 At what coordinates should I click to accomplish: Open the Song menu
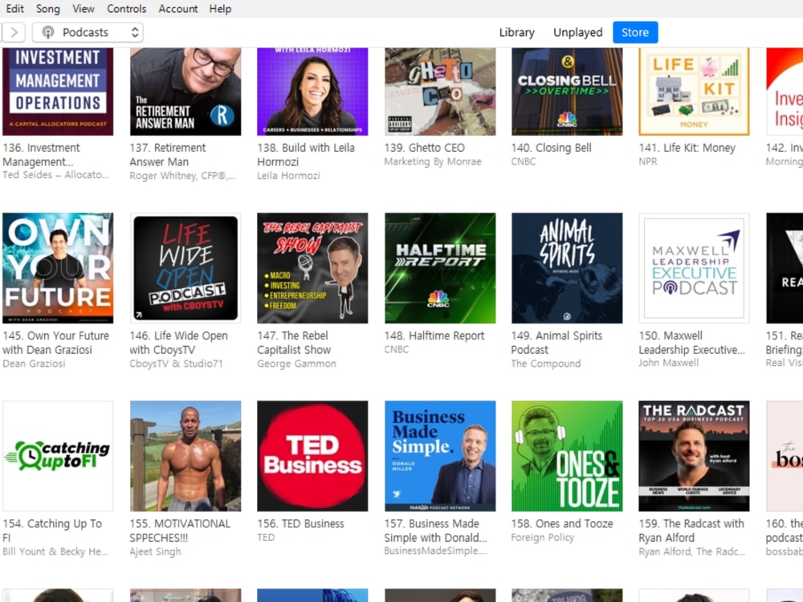point(47,9)
